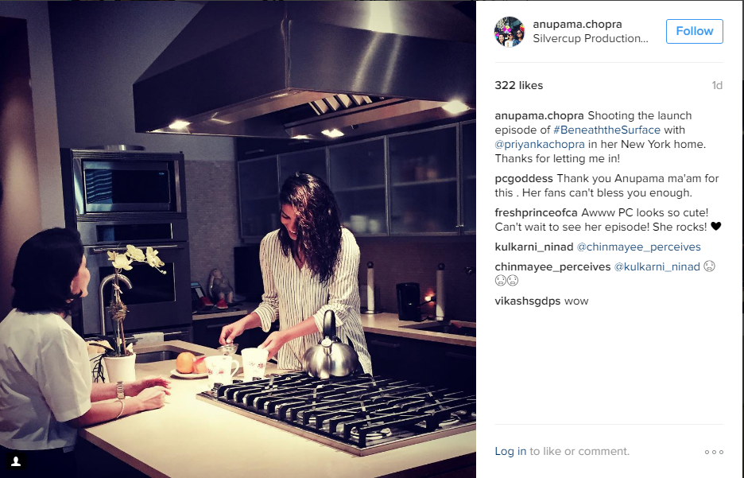The width and height of the screenshot is (744, 478).
Task: Open the freshprinceofca commenter profile
Action: (536, 212)
